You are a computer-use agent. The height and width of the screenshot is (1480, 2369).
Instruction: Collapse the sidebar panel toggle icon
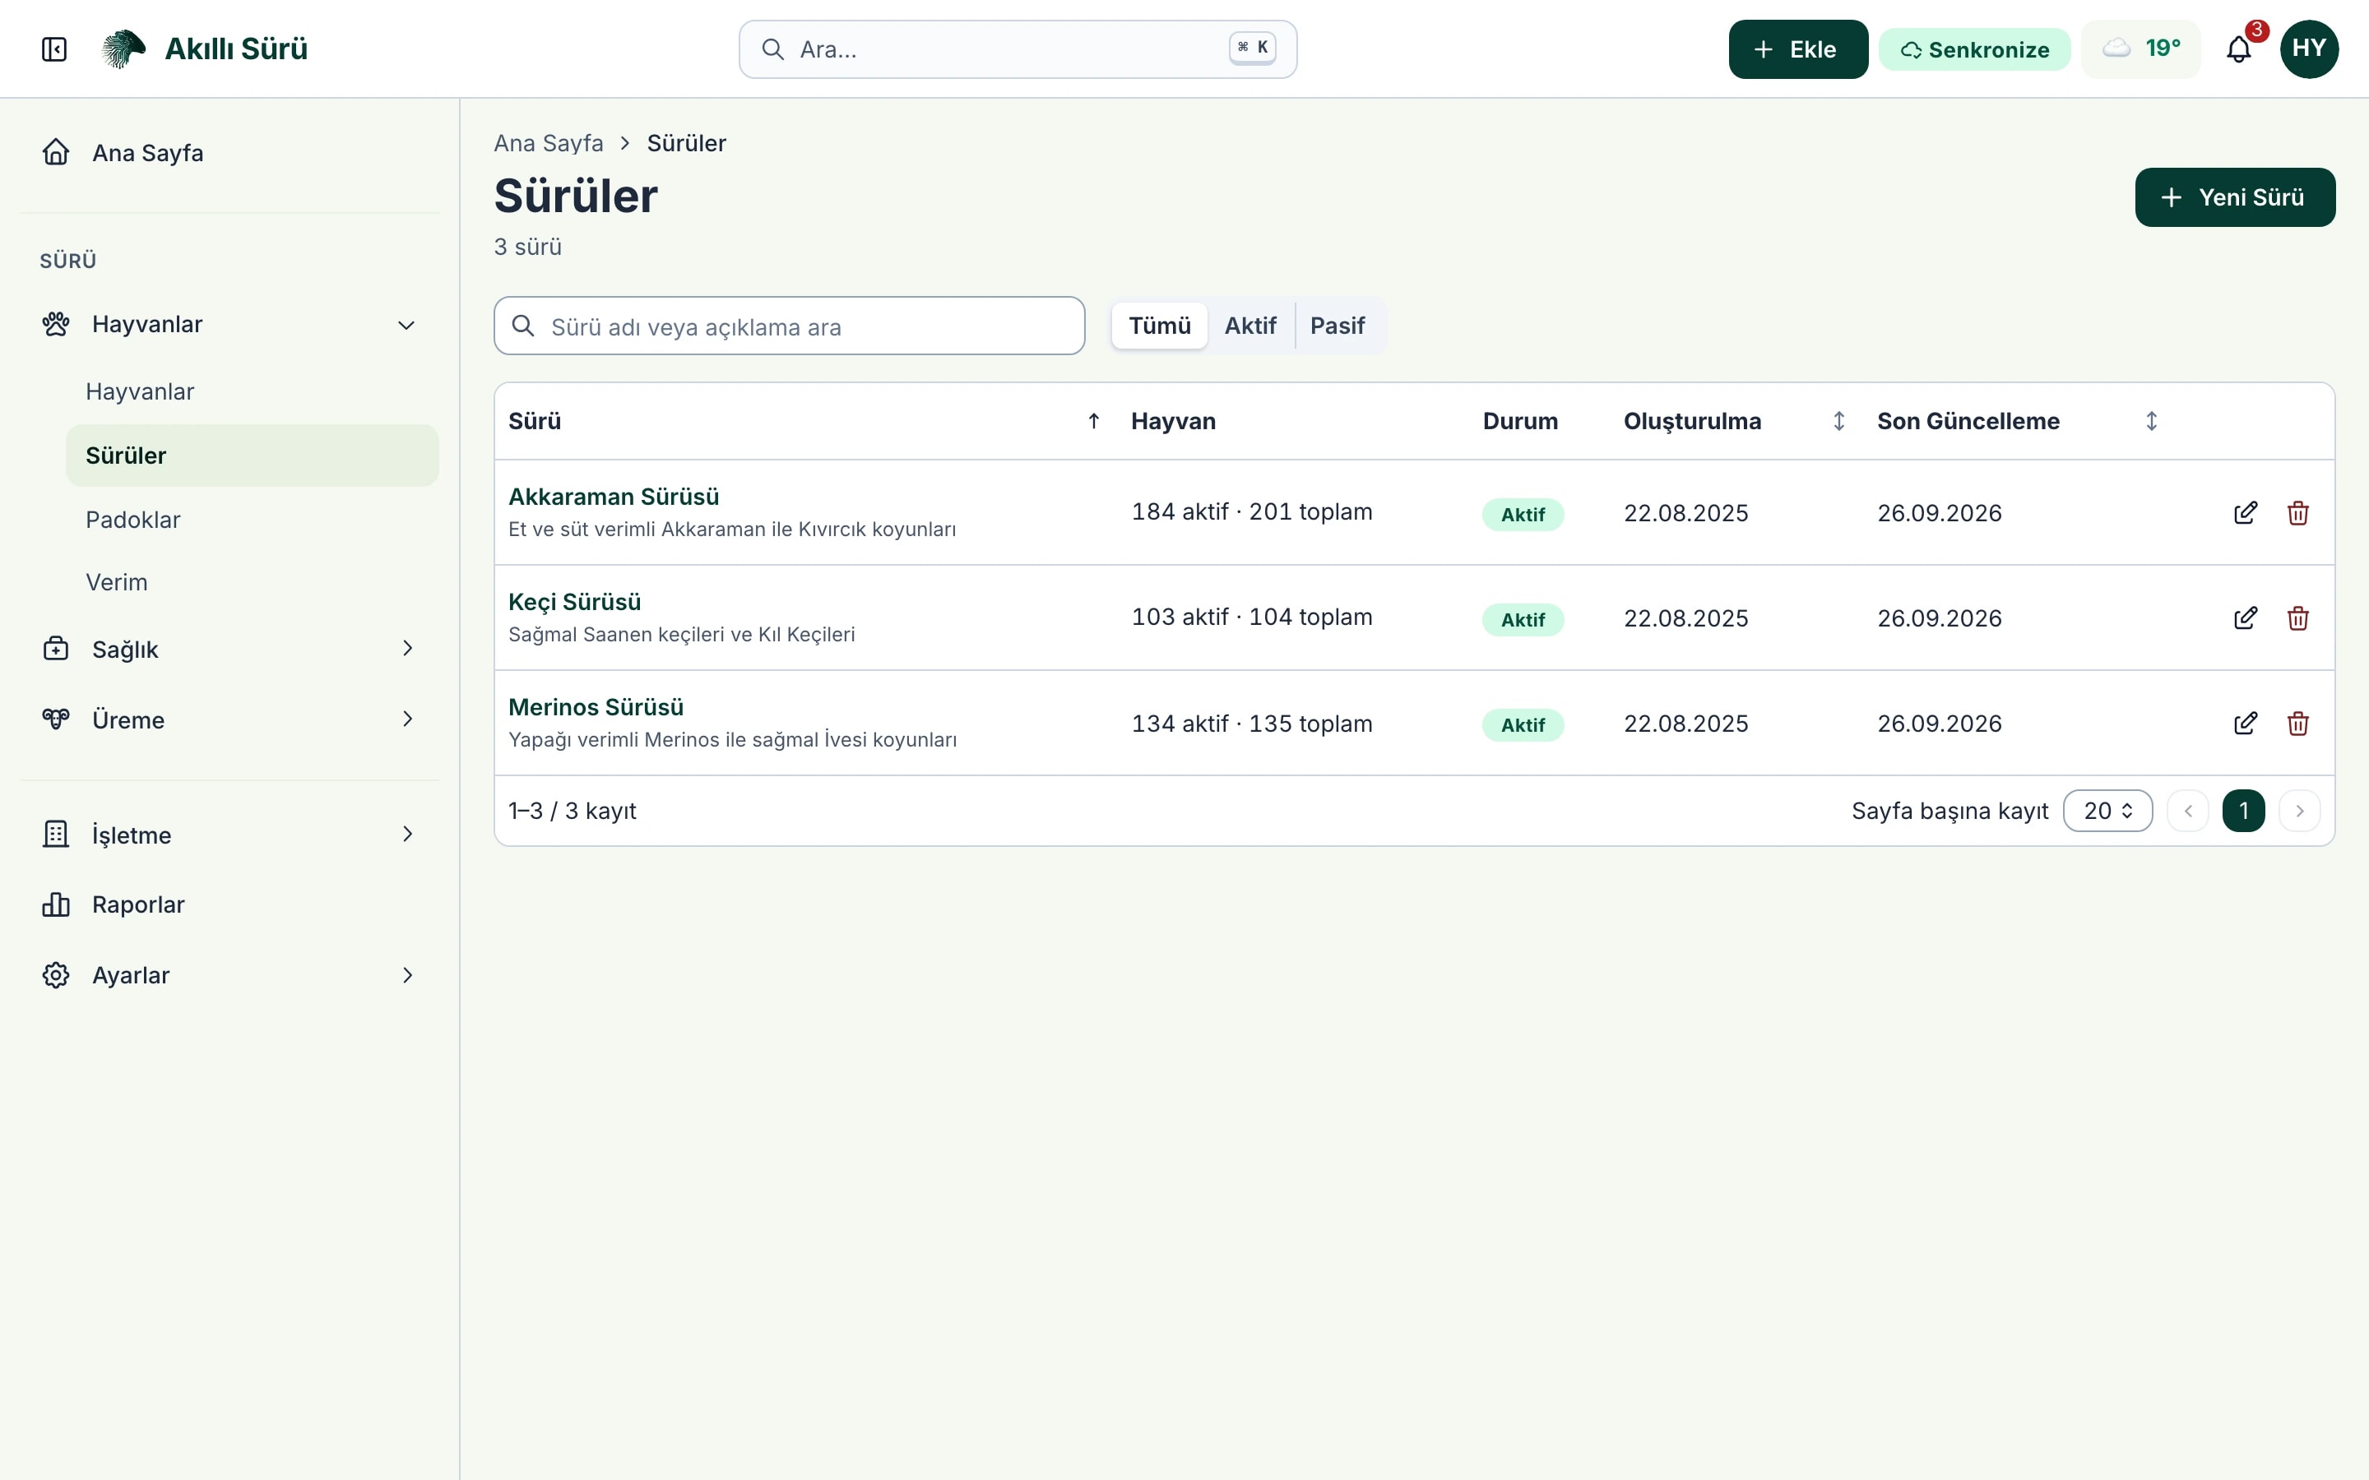[x=55, y=49]
